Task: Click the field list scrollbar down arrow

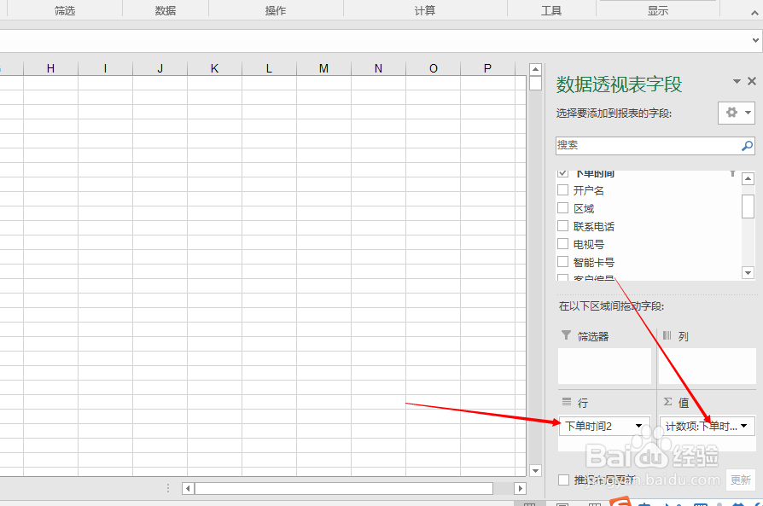Action: 749,273
